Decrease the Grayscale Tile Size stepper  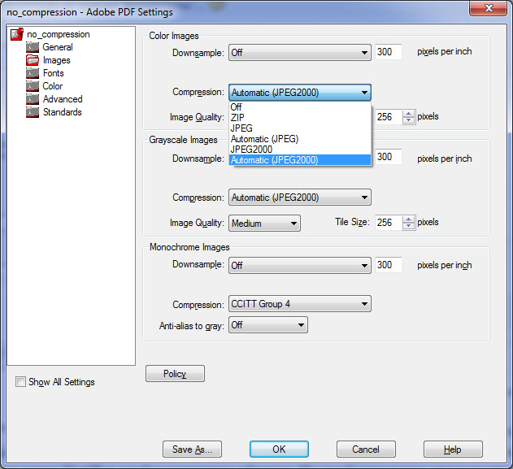click(x=408, y=226)
